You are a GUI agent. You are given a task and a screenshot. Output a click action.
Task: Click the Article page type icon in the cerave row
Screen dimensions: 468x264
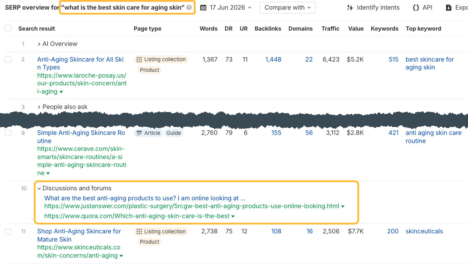tap(139, 133)
